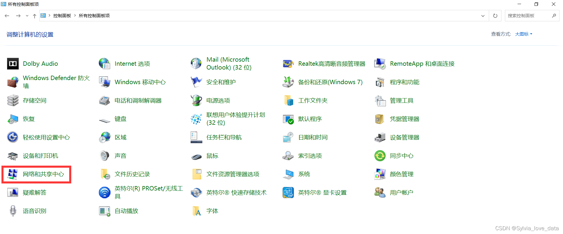Click the 语音识别 microphone icon
The width and height of the screenshot is (563, 234).
[13, 211]
